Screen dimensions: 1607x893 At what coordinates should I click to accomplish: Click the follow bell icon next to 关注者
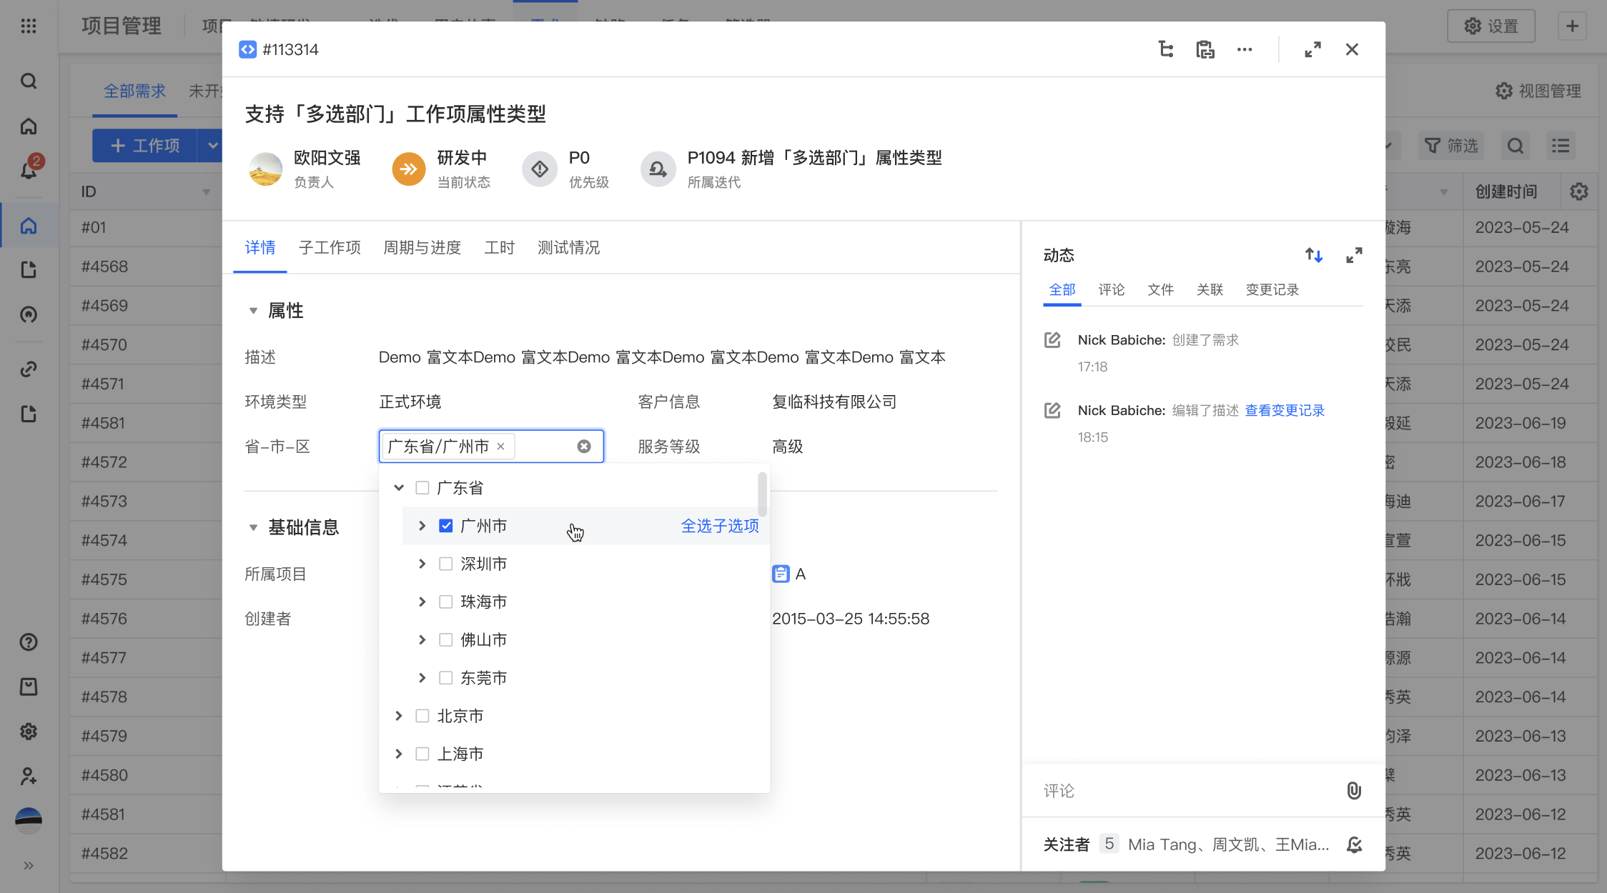click(1354, 844)
